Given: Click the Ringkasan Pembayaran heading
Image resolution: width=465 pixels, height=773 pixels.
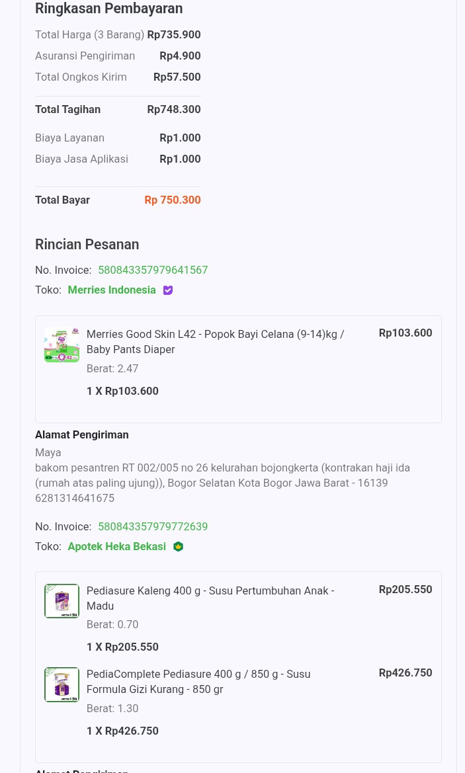Looking at the screenshot, I should point(108,9).
